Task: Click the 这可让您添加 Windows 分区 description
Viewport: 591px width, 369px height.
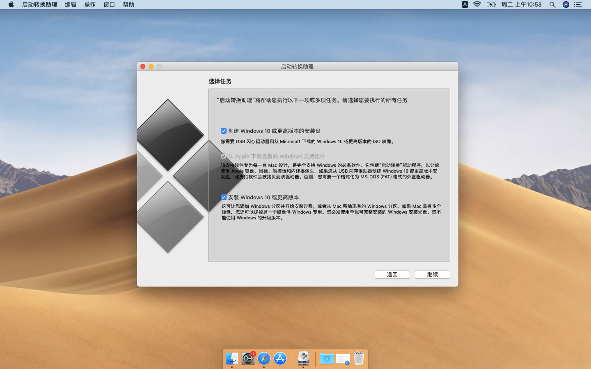Action: click(x=331, y=212)
